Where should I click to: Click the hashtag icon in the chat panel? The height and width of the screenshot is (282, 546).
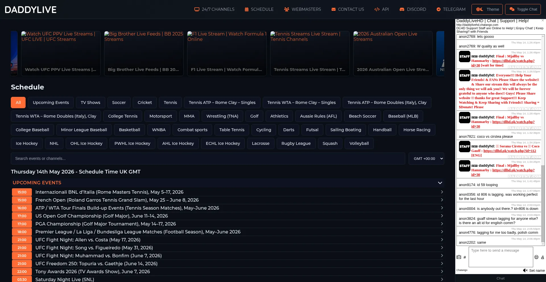click(x=465, y=257)
